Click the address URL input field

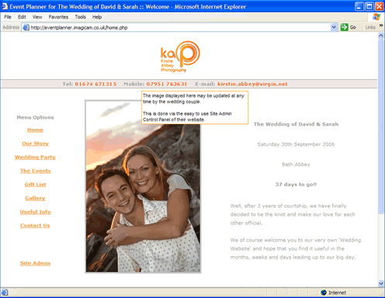coord(180,27)
